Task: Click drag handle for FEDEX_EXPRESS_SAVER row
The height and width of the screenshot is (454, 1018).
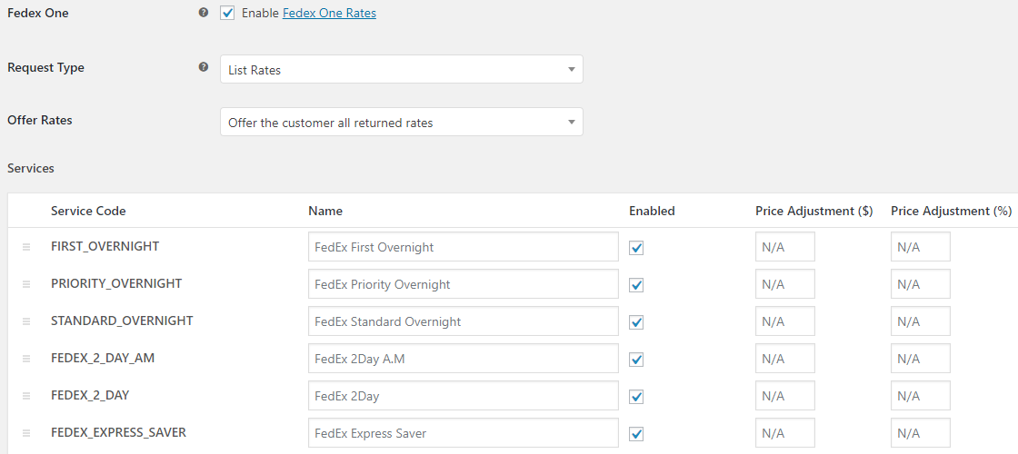Action: click(26, 432)
